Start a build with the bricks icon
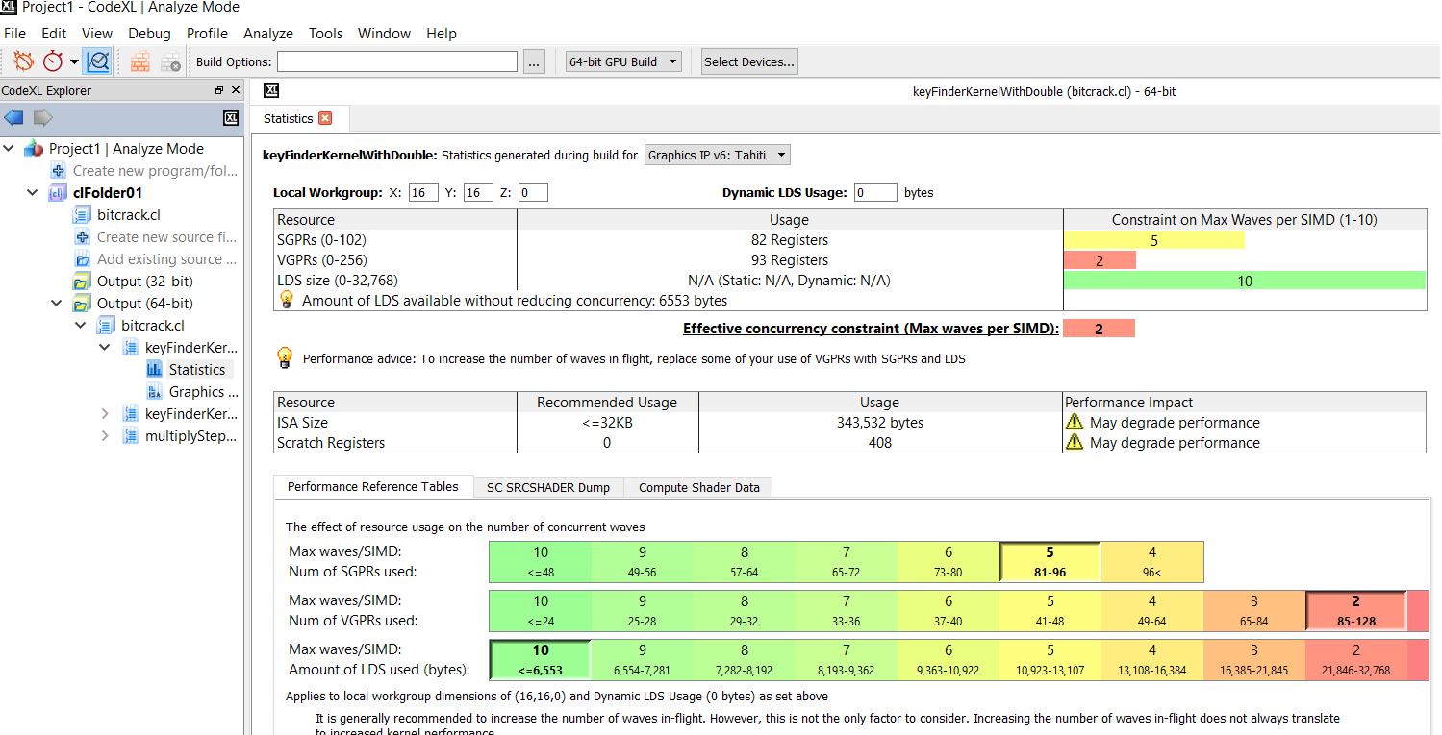Viewport: 1442px width, 735px height. [x=139, y=61]
